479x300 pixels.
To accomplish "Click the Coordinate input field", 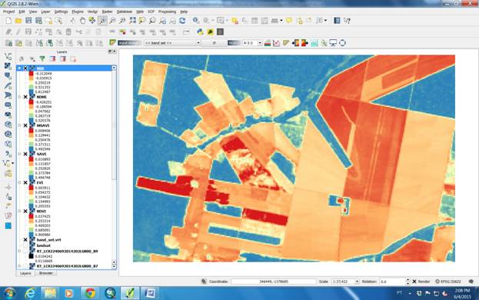I will tap(274, 282).
